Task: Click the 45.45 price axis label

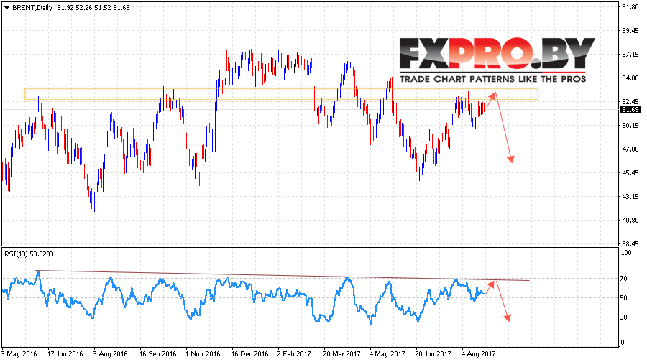Action: 630,173
